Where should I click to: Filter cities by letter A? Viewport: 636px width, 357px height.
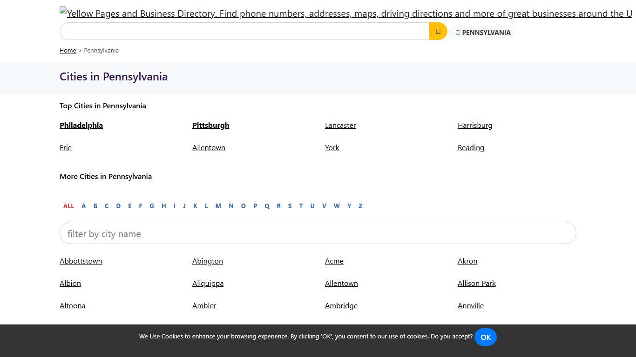click(x=84, y=206)
